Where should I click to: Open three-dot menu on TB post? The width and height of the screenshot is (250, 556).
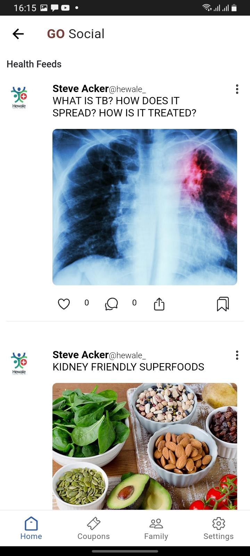(237, 89)
